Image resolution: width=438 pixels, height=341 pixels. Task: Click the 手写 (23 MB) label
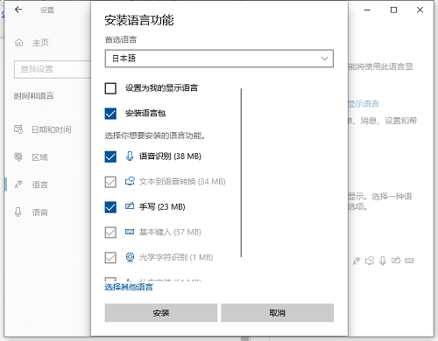click(x=162, y=206)
